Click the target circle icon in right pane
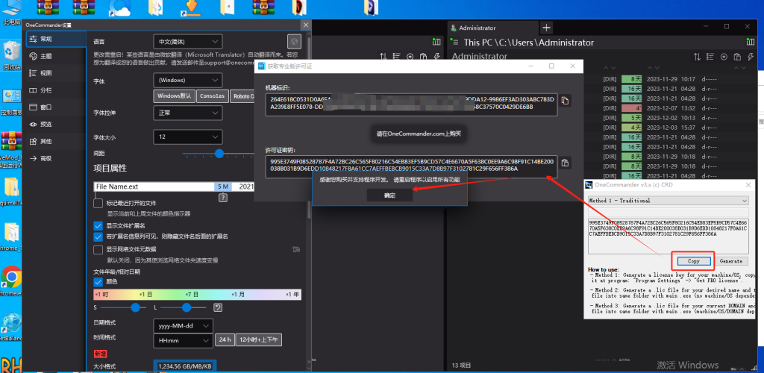This screenshot has height=373, width=764. [x=724, y=57]
